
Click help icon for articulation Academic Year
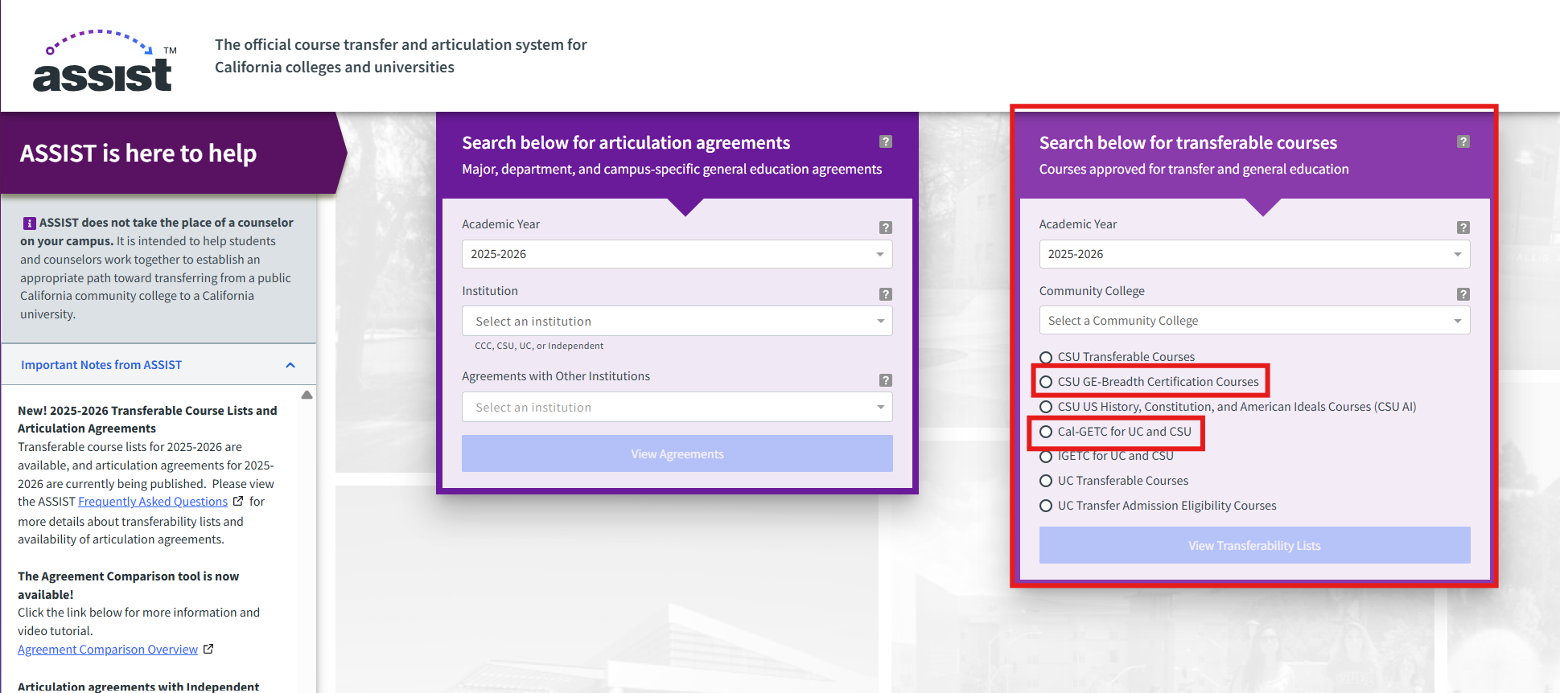[x=886, y=228]
